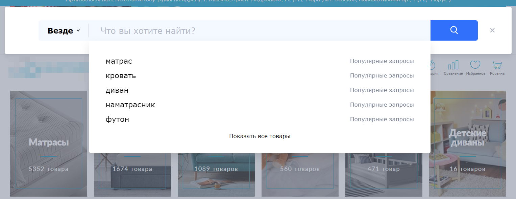
Task: Close the search panel with X
Action: click(x=492, y=30)
